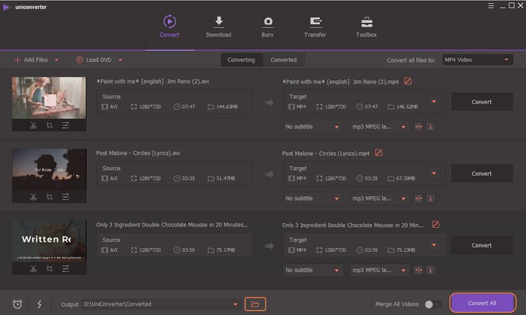
Task: Click the Add Files button
Action: click(31, 59)
